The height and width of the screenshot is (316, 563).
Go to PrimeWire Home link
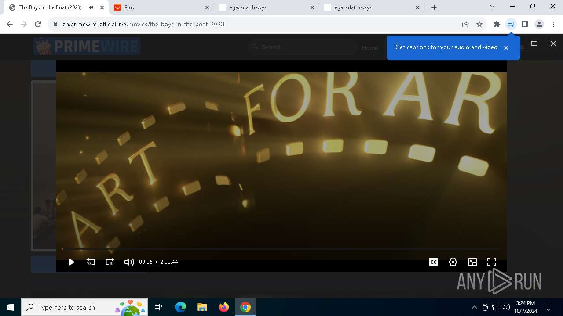[x=370, y=48]
